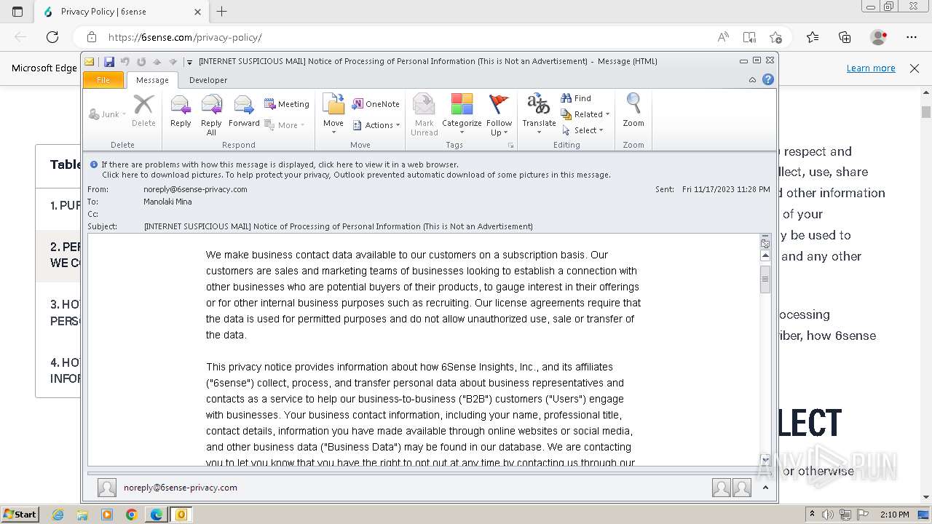Open Chrome from the taskbar

[131, 515]
